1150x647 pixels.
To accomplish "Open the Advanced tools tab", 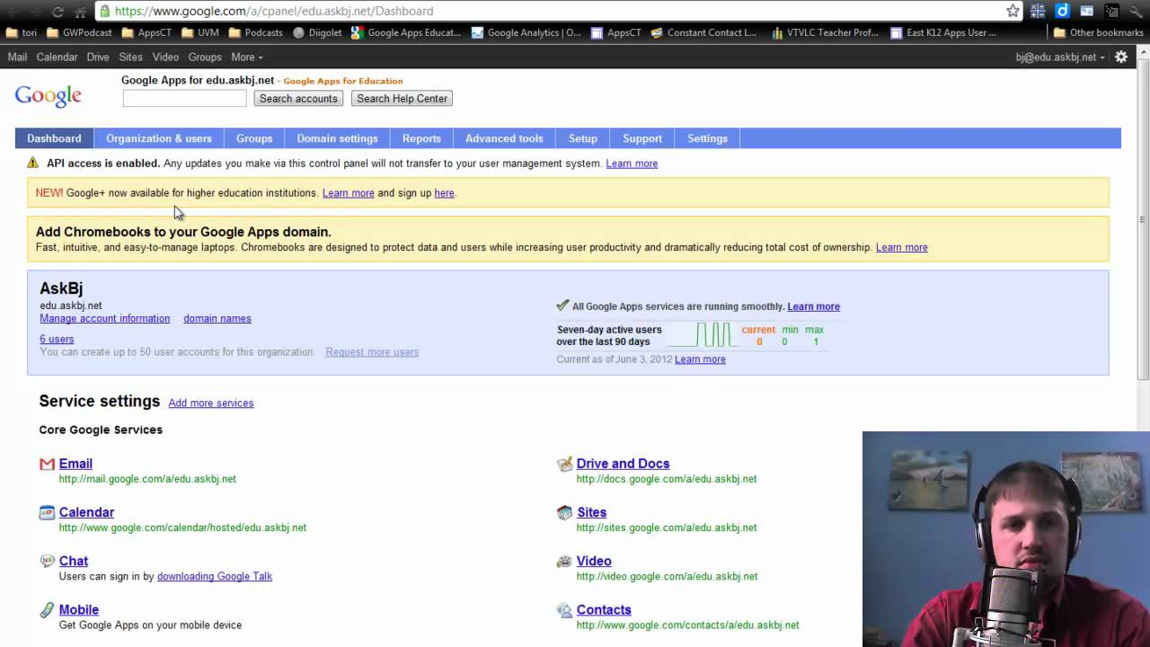I will point(504,138).
